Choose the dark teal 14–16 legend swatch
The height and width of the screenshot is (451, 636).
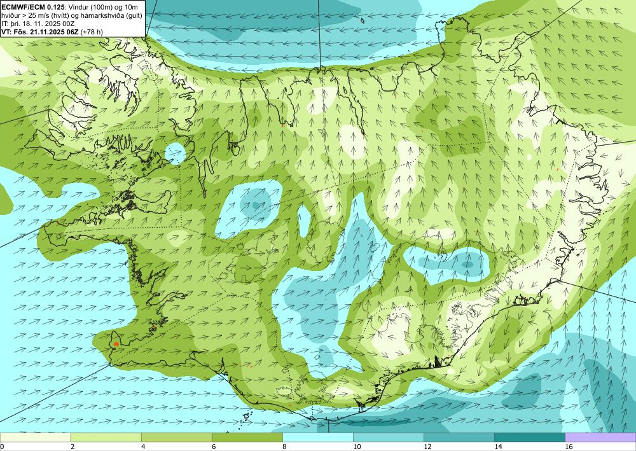[x=530, y=437]
